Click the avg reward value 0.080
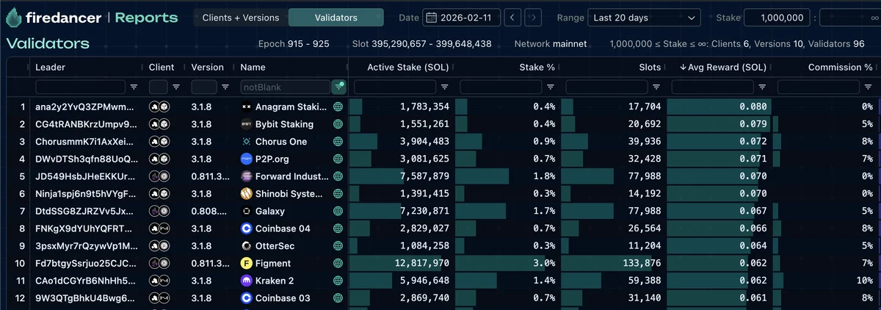The height and width of the screenshot is (310, 881). (x=753, y=107)
